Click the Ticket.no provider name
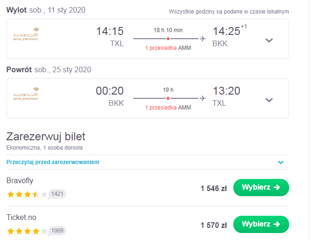 point(21,218)
